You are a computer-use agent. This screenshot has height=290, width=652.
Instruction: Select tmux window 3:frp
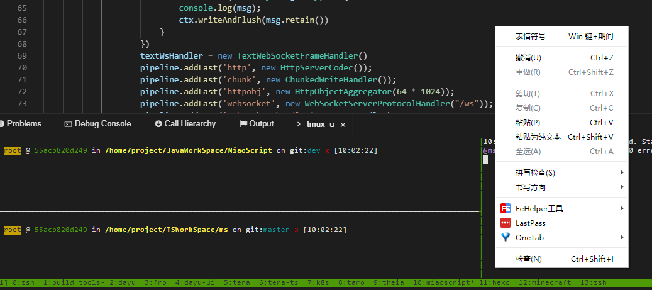point(155,282)
